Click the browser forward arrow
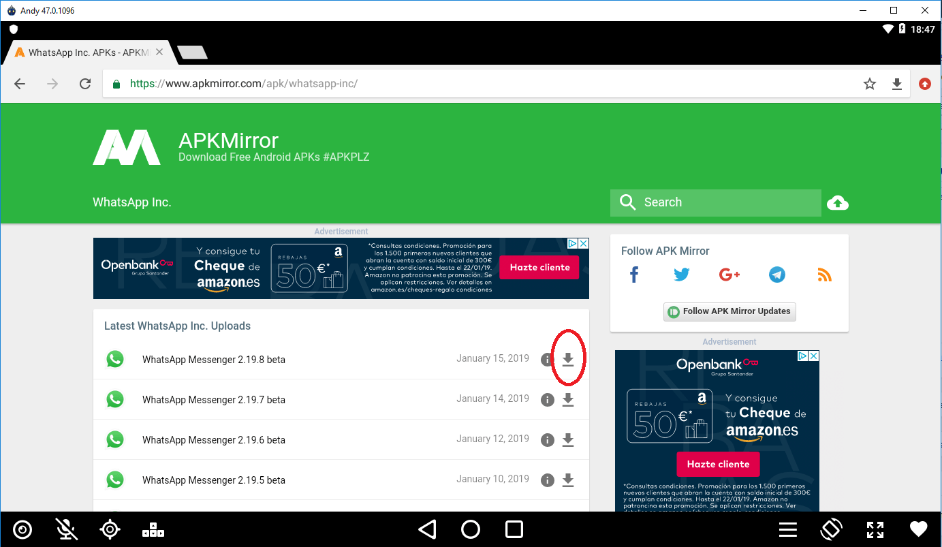This screenshot has width=942, height=547. coord(52,84)
